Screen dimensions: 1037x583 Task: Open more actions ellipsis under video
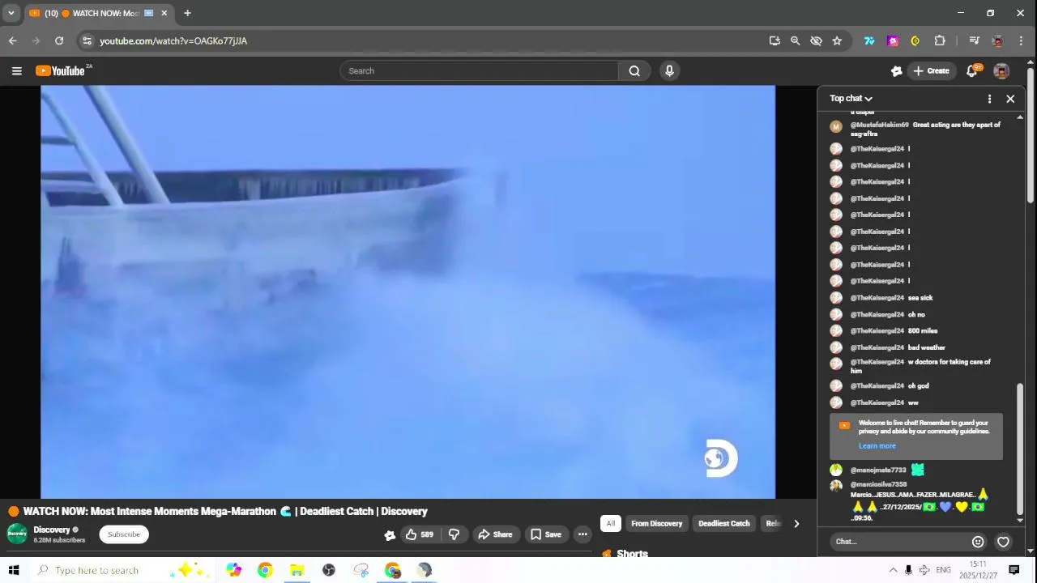pyautogui.click(x=583, y=534)
